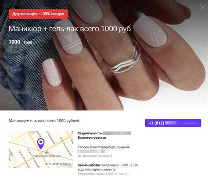Click the bold "Василеостровская" under the studio name
208x180 pixels.
pyautogui.click(x=92, y=137)
